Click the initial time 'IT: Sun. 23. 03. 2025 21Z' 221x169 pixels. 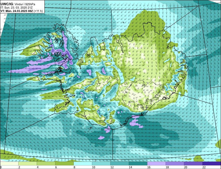[x=16, y=8]
